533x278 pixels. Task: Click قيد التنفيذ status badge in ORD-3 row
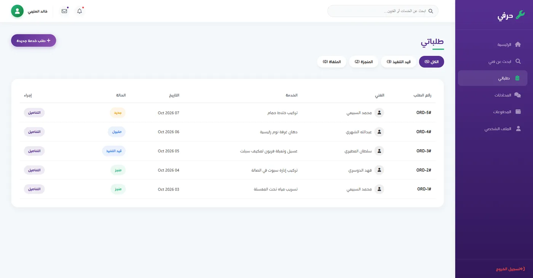[x=114, y=151]
